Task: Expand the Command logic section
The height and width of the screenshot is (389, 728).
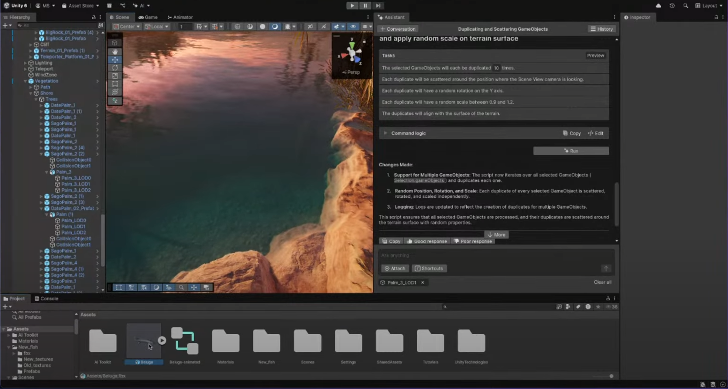Action: click(x=385, y=133)
